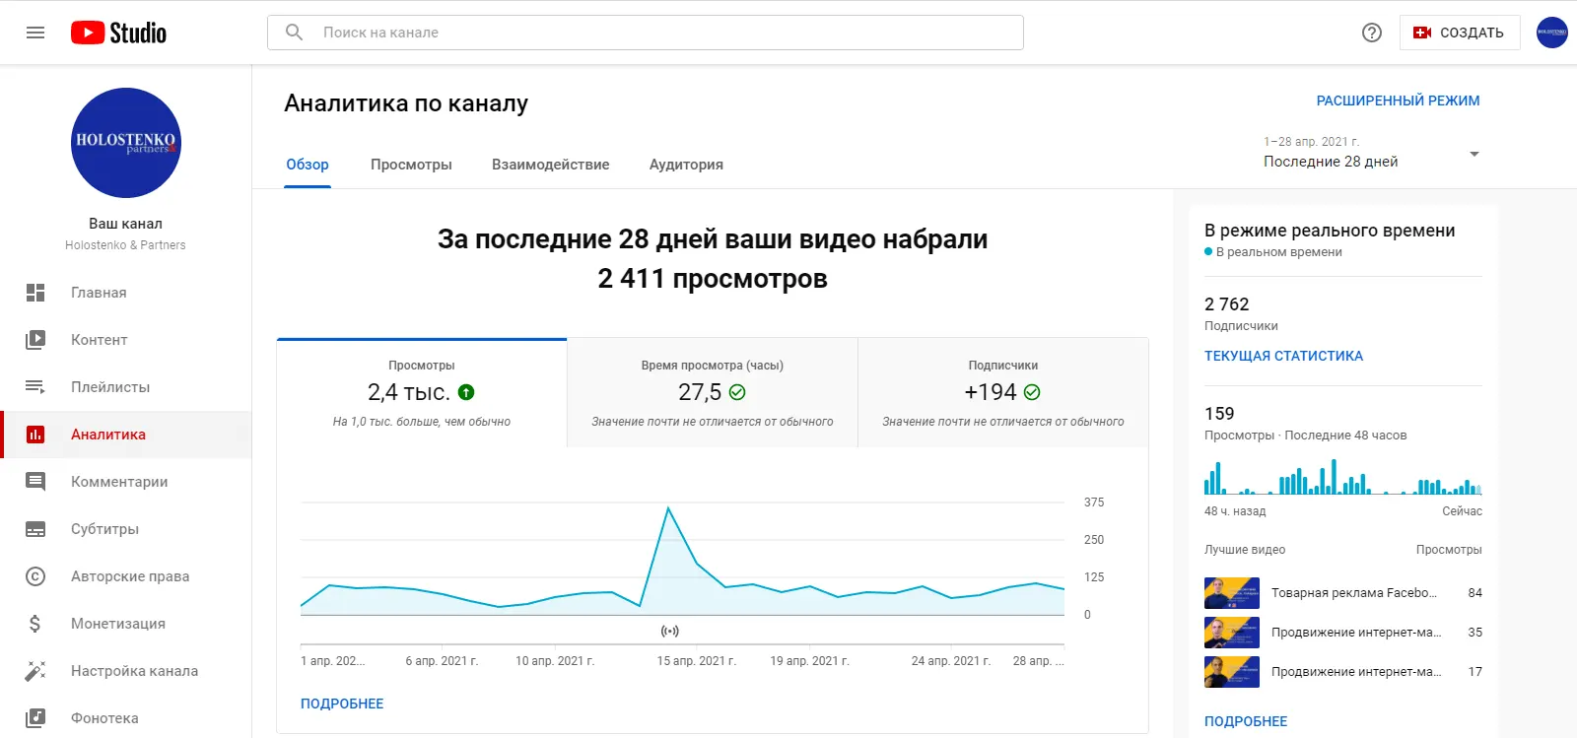Click the Субтитры captions icon
The width and height of the screenshot is (1577, 738).
tap(35, 529)
